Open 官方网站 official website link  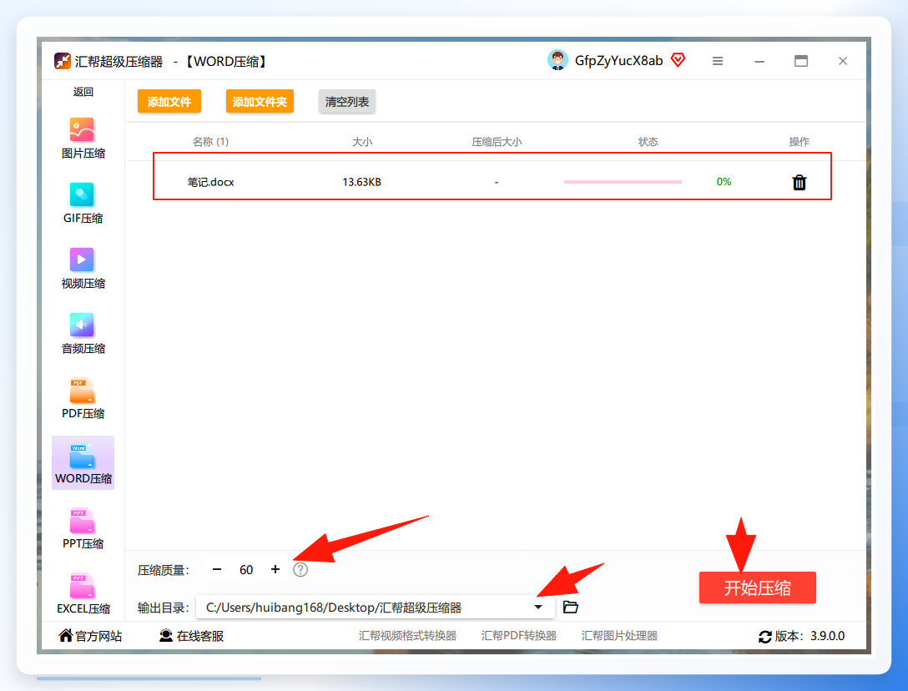(x=90, y=636)
